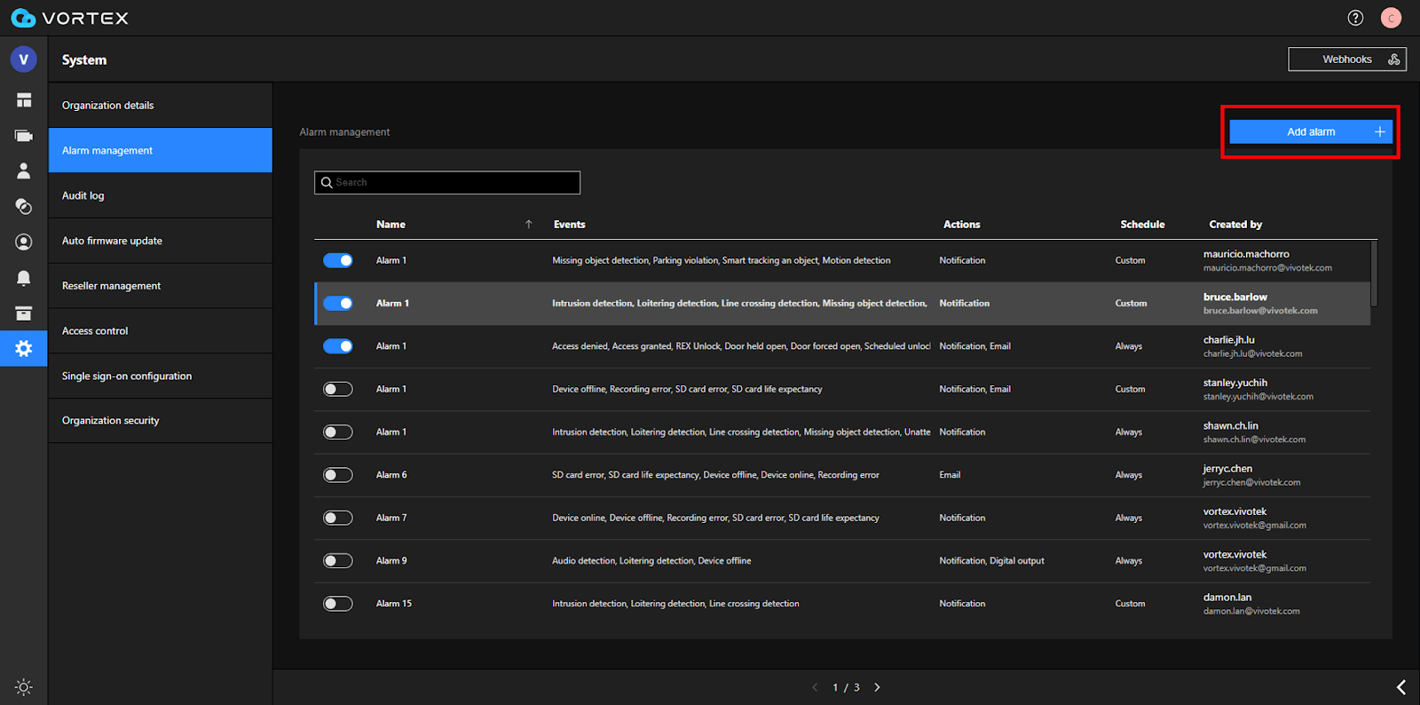
Task: Open the Webhooks button
Action: click(1346, 59)
